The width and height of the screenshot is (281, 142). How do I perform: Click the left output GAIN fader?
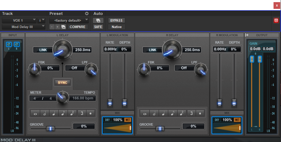(x=252, y=59)
